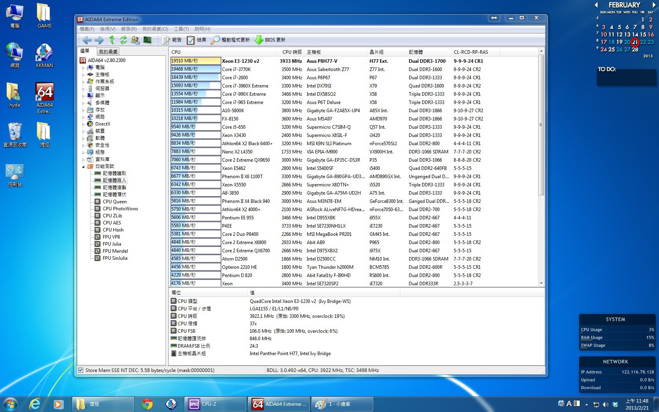Expand the 網路 tree node
The height and width of the screenshot is (412, 659).
tap(83, 117)
